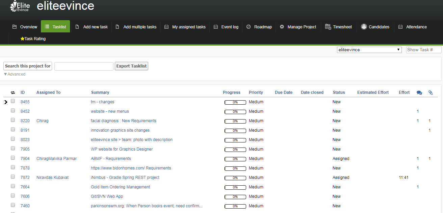This screenshot has height=213, width=443.
Task: Open task ID 8455 link
Action: tap(25, 102)
